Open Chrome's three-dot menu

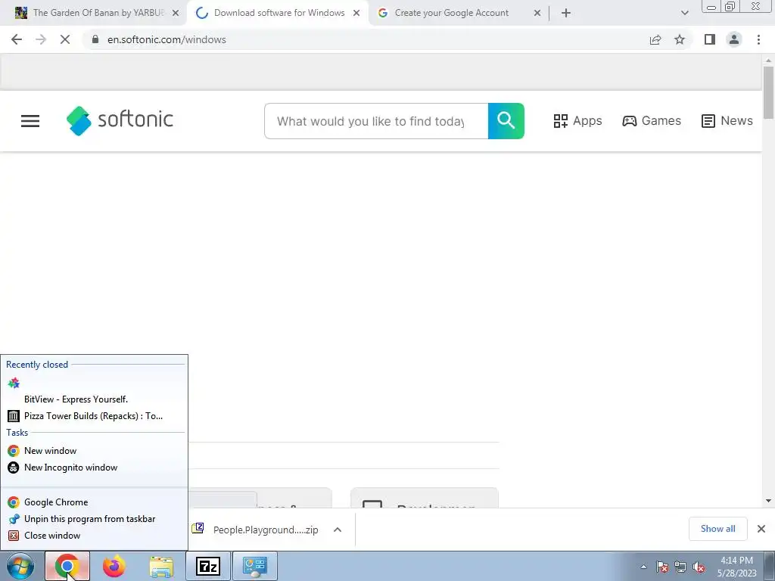(x=758, y=39)
